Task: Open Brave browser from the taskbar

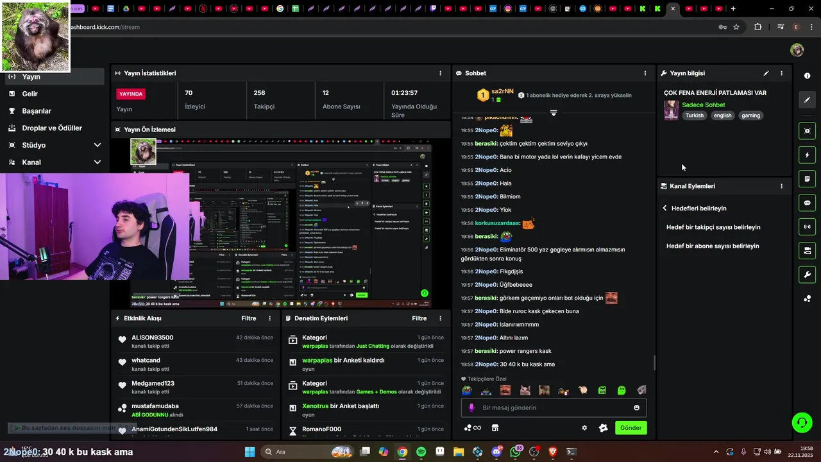Action: [553, 452]
